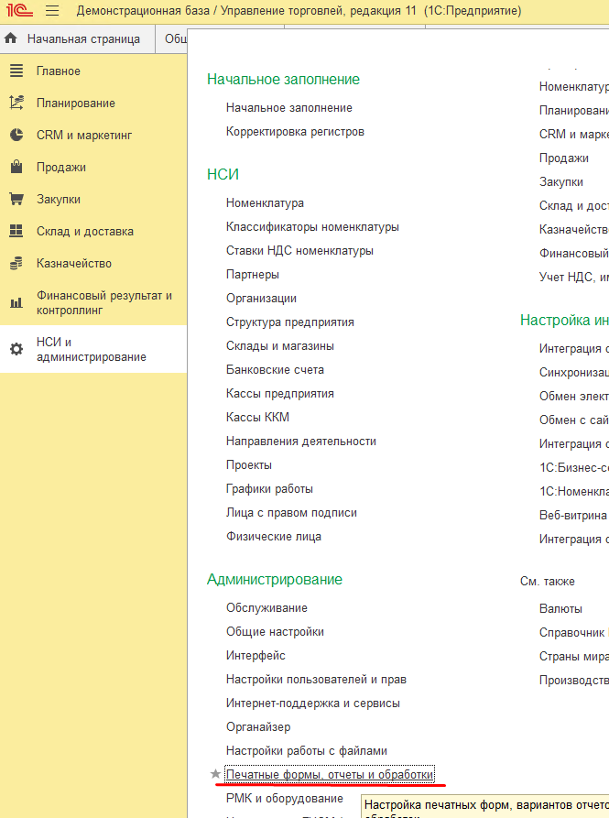
Task: Open the Номенклатура catalog under НСИ
Action: click(265, 203)
